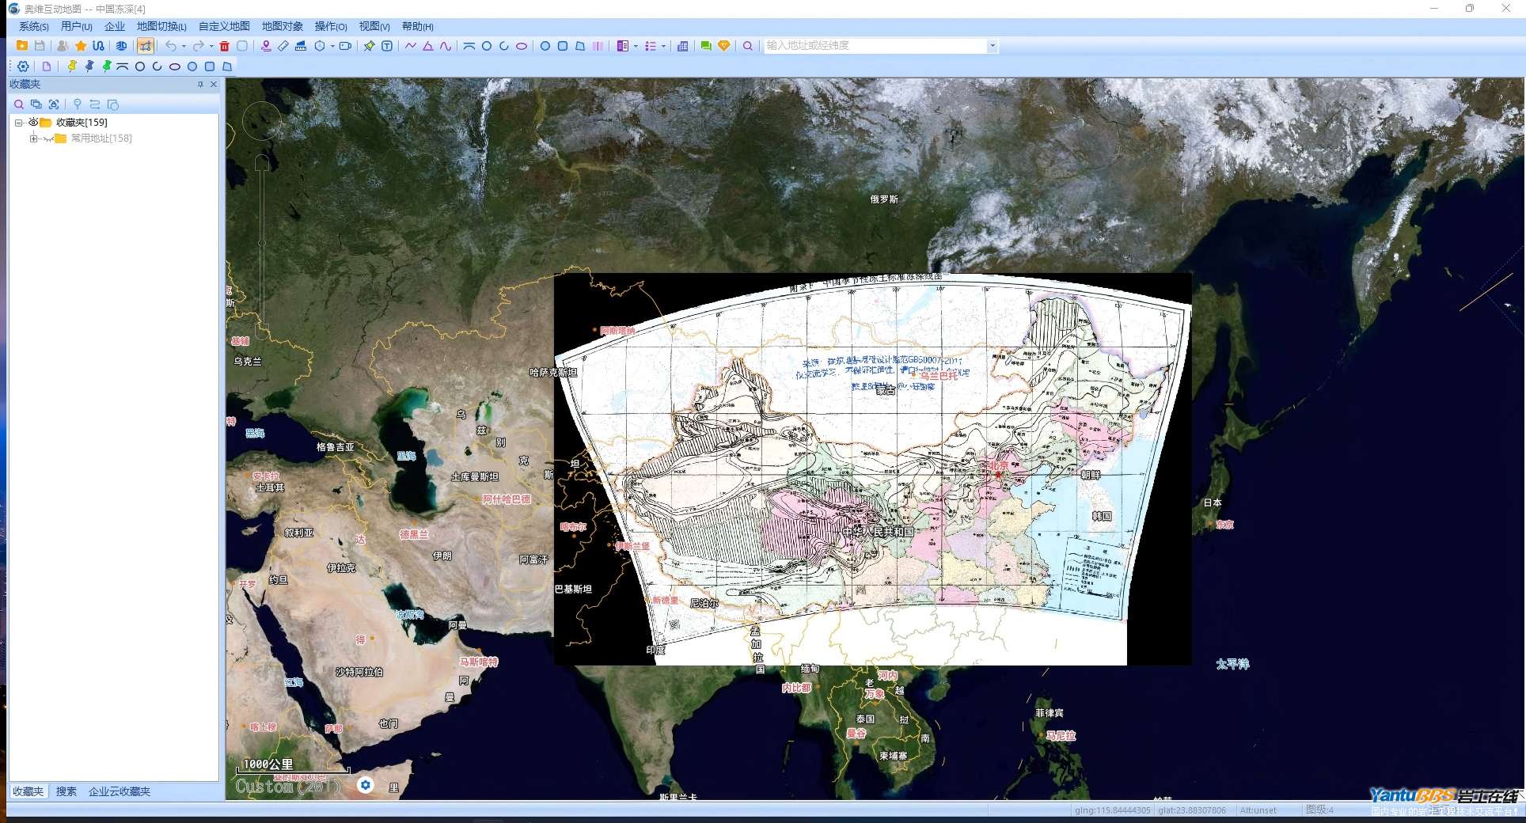Open the redo history dropdown arrow
This screenshot has height=823, width=1526.
tap(211, 46)
